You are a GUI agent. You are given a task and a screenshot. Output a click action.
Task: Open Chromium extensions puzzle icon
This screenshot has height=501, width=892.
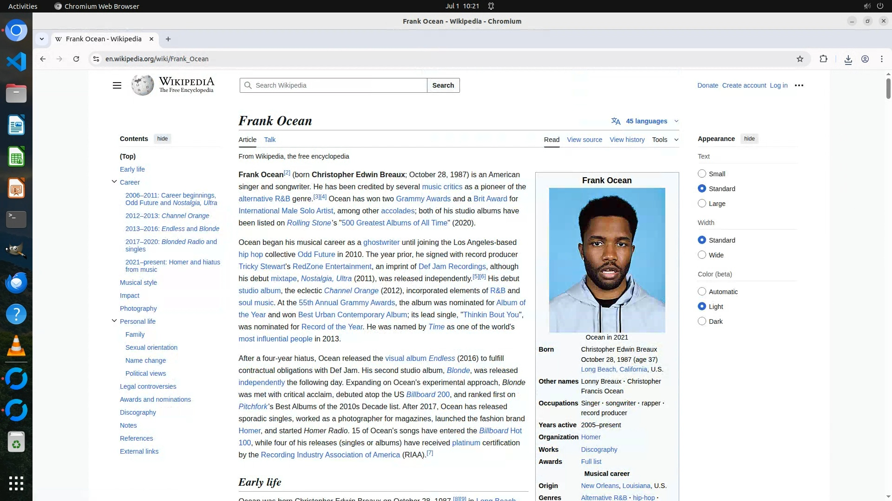pos(823,59)
